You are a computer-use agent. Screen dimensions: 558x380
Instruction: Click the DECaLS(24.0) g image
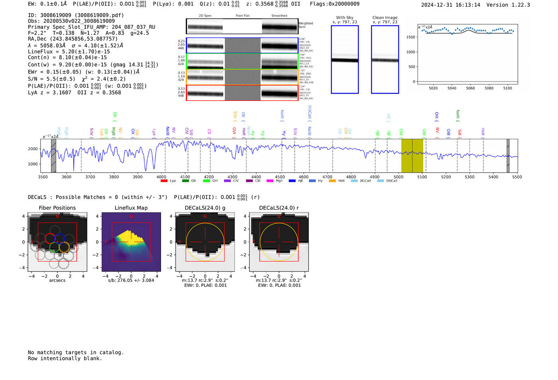coord(205,242)
